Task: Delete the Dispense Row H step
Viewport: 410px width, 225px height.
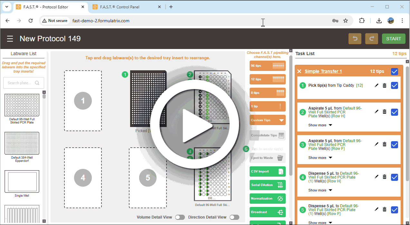Action: point(385,177)
